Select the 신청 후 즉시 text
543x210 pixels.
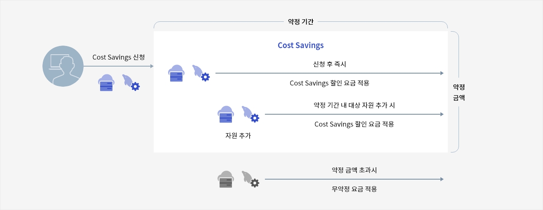pos(330,64)
